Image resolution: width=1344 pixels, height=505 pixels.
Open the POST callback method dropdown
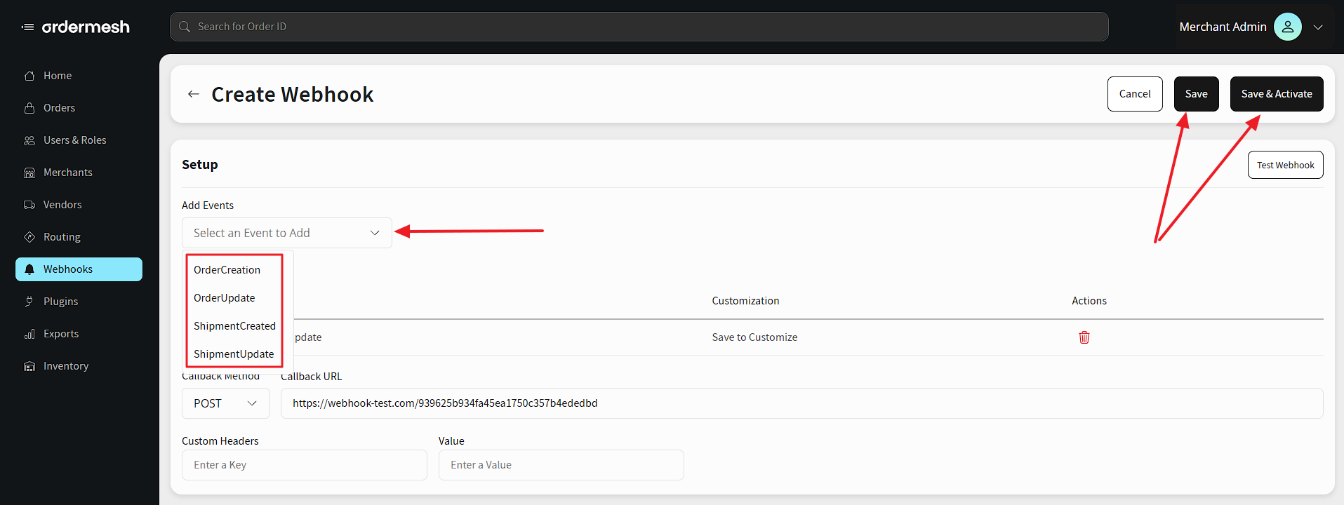click(225, 403)
